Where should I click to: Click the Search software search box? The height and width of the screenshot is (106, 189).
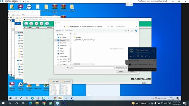[126, 26]
